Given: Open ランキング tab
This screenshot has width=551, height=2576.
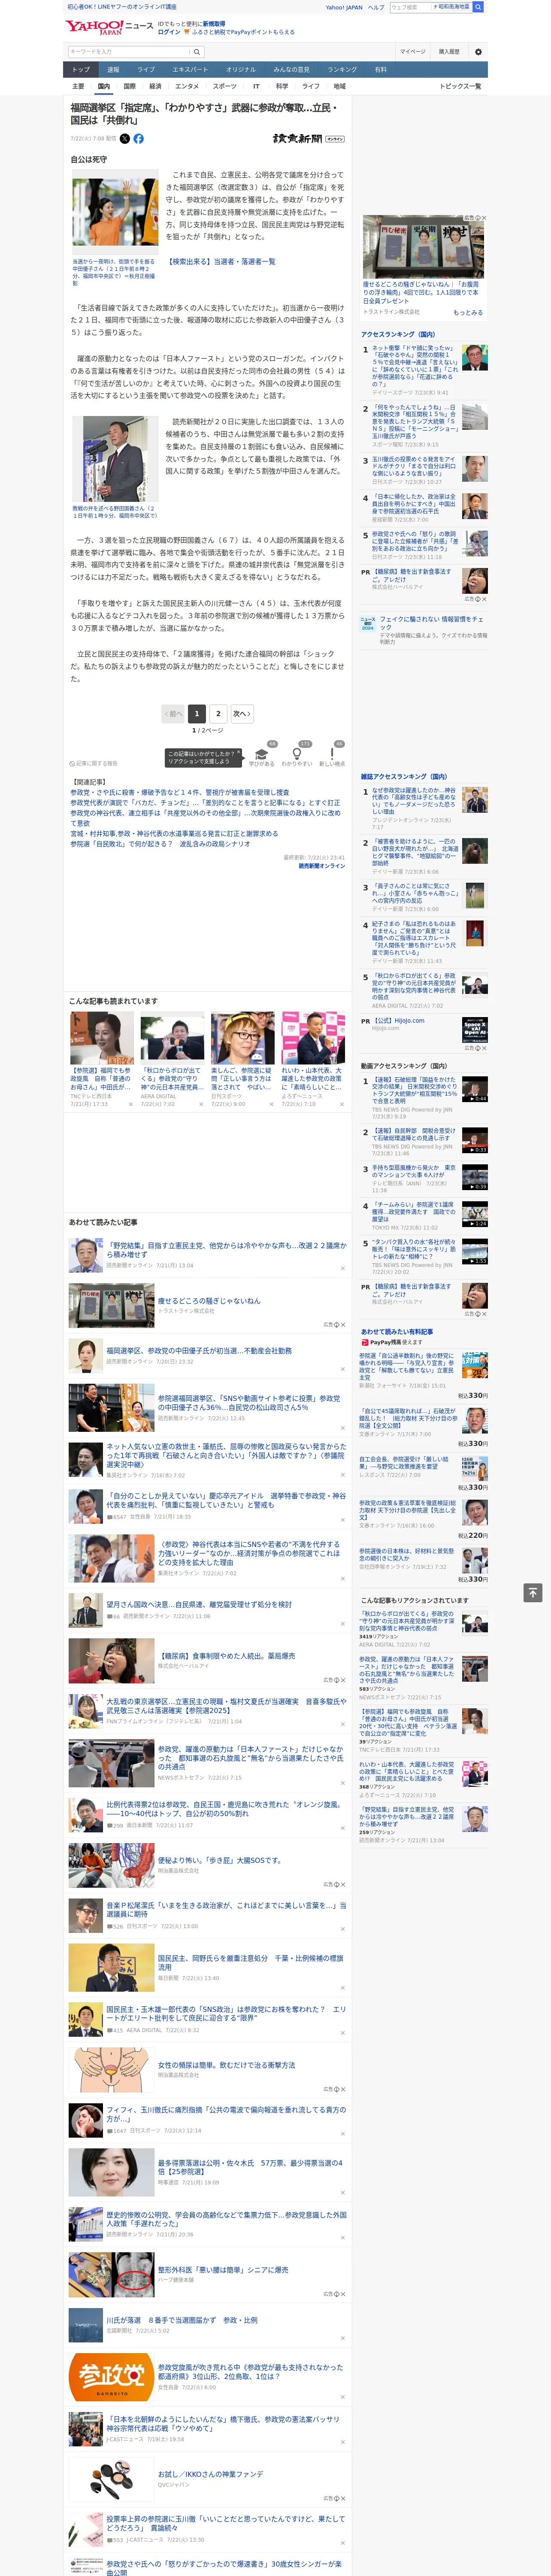Looking at the screenshot, I should pos(342,70).
